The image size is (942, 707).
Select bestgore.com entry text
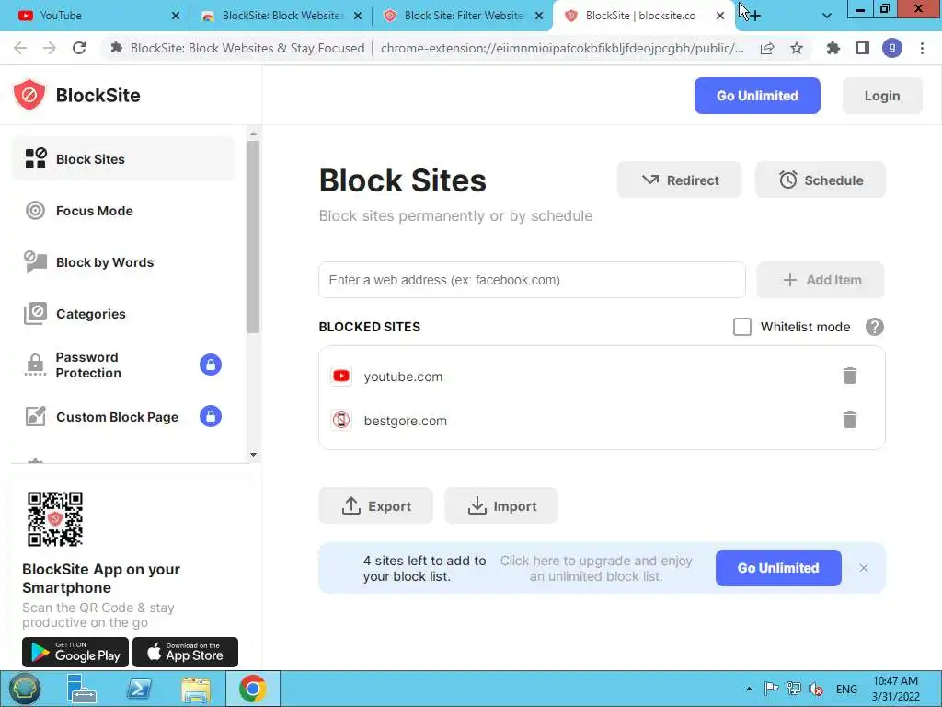pos(406,421)
